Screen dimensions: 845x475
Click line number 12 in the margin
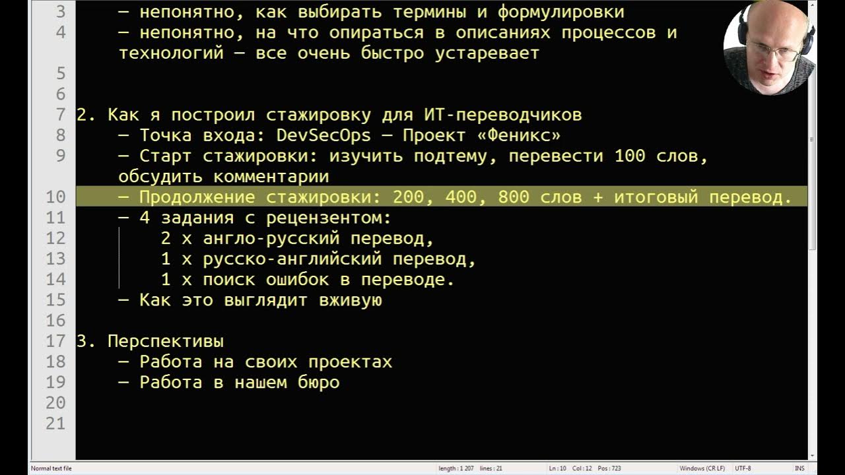pos(55,238)
